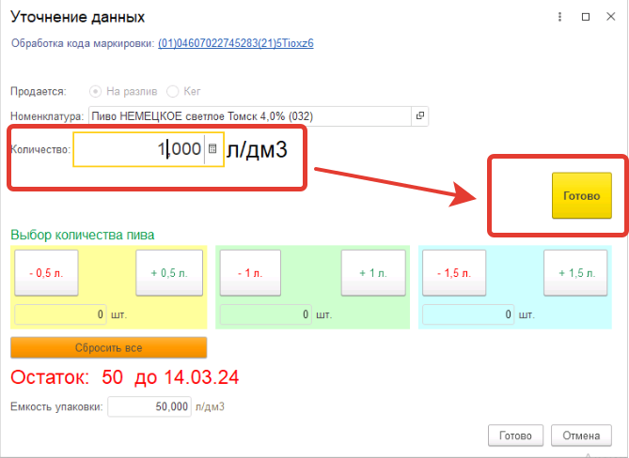629x458 pixels.
Task: Click the minus 1 л. button
Action: pyautogui.click(x=250, y=273)
